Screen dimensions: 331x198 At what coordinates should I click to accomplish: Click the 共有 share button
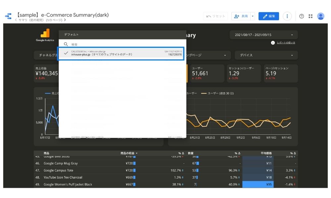tap(241, 16)
